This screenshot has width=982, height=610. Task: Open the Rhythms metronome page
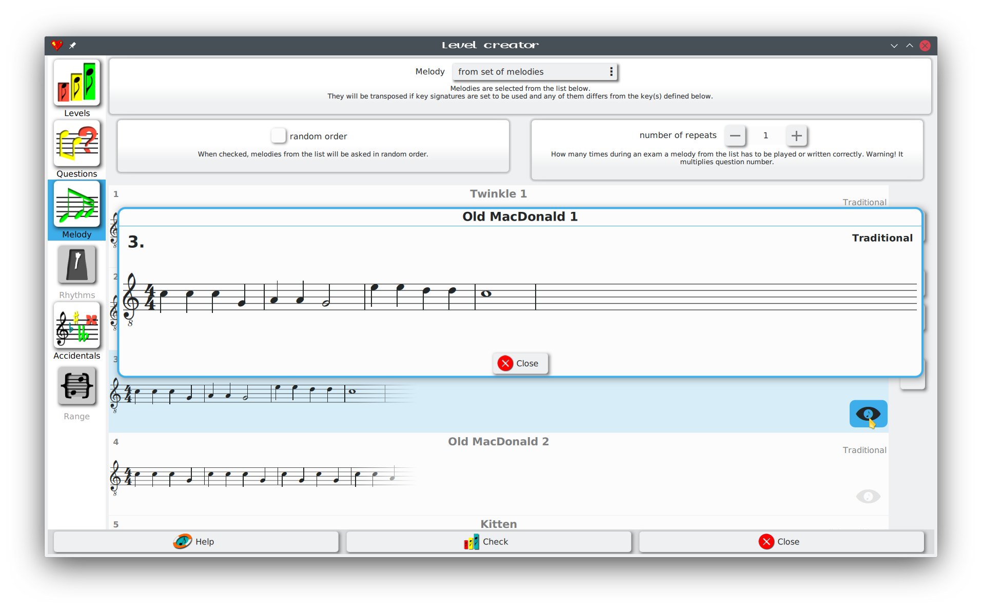pyautogui.click(x=76, y=265)
